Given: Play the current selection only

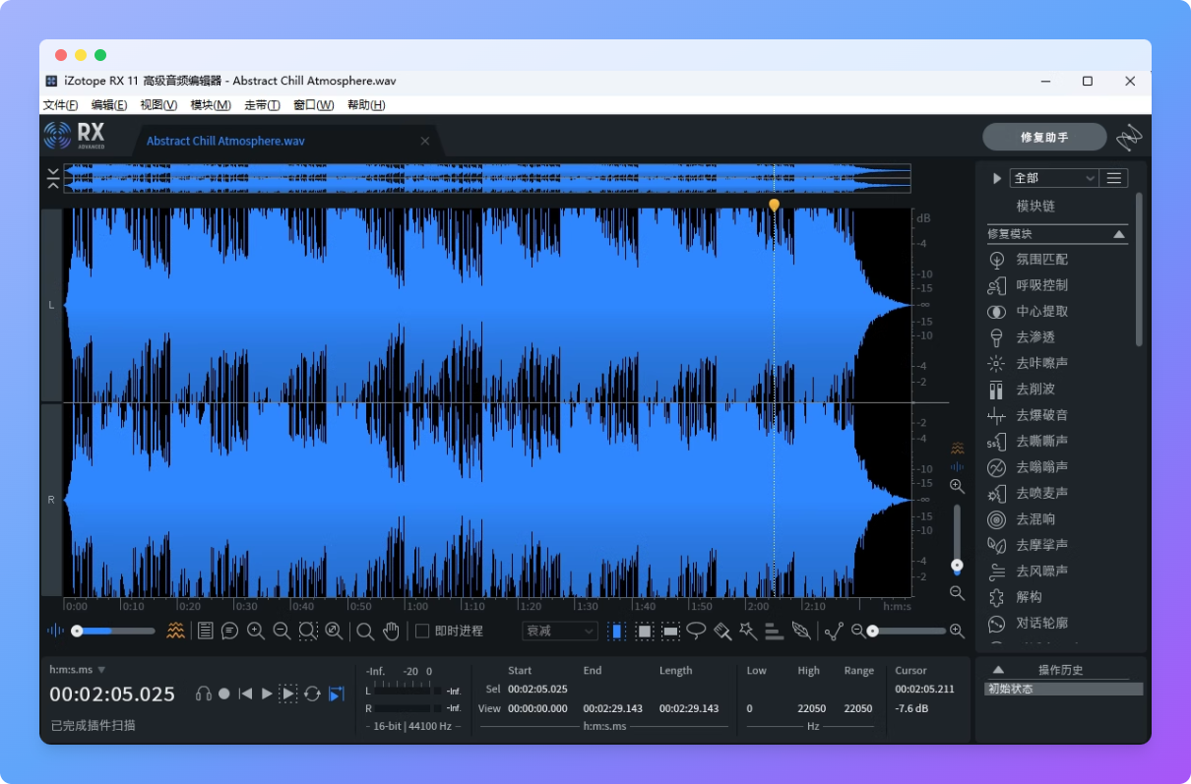Looking at the screenshot, I should pyautogui.click(x=288, y=694).
